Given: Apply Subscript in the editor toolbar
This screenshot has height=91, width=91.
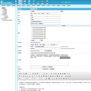Looking at the screenshot, I should coord(28,76).
